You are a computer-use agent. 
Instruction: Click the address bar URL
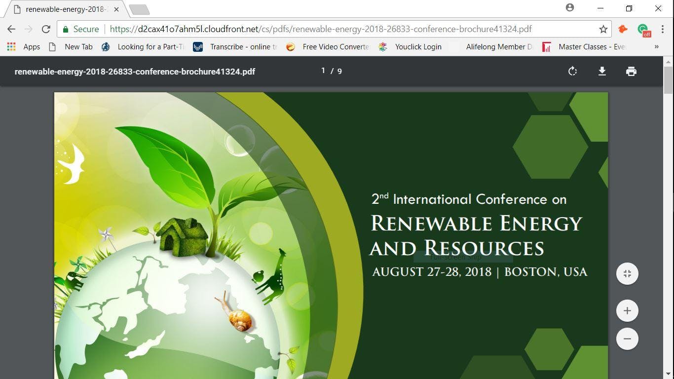(x=321, y=29)
